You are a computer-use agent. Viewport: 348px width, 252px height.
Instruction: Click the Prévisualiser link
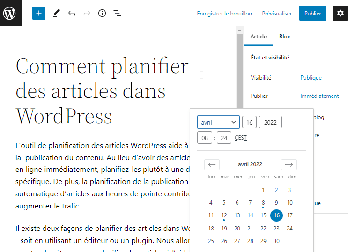click(x=277, y=14)
